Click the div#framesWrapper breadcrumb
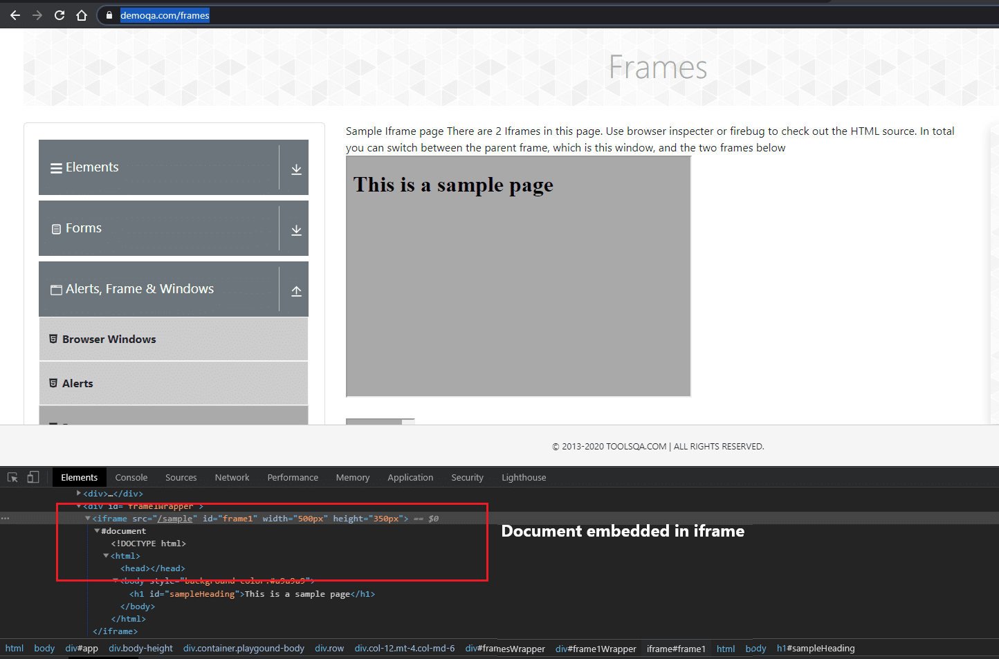This screenshot has width=999, height=659. [x=505, y=649]
